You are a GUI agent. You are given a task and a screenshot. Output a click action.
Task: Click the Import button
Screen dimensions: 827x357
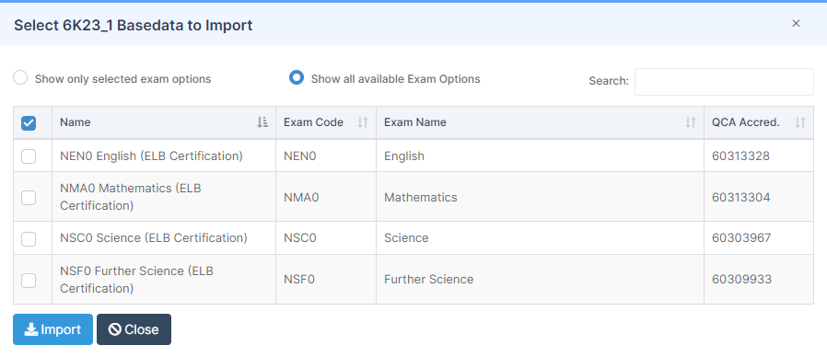pyautogui.click(x=52, y=329)
